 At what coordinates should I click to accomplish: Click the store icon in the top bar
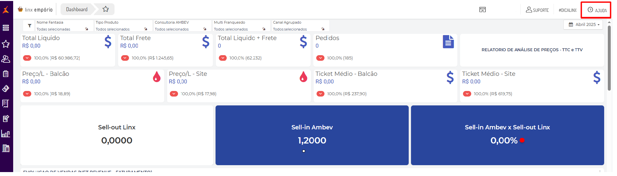482,10
